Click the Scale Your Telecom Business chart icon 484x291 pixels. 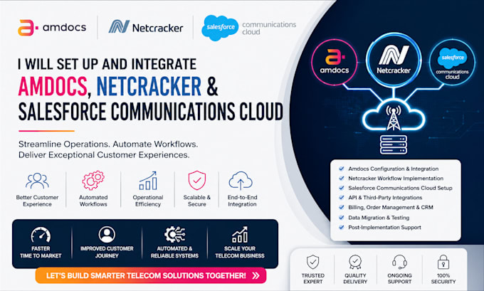(240, 235)
